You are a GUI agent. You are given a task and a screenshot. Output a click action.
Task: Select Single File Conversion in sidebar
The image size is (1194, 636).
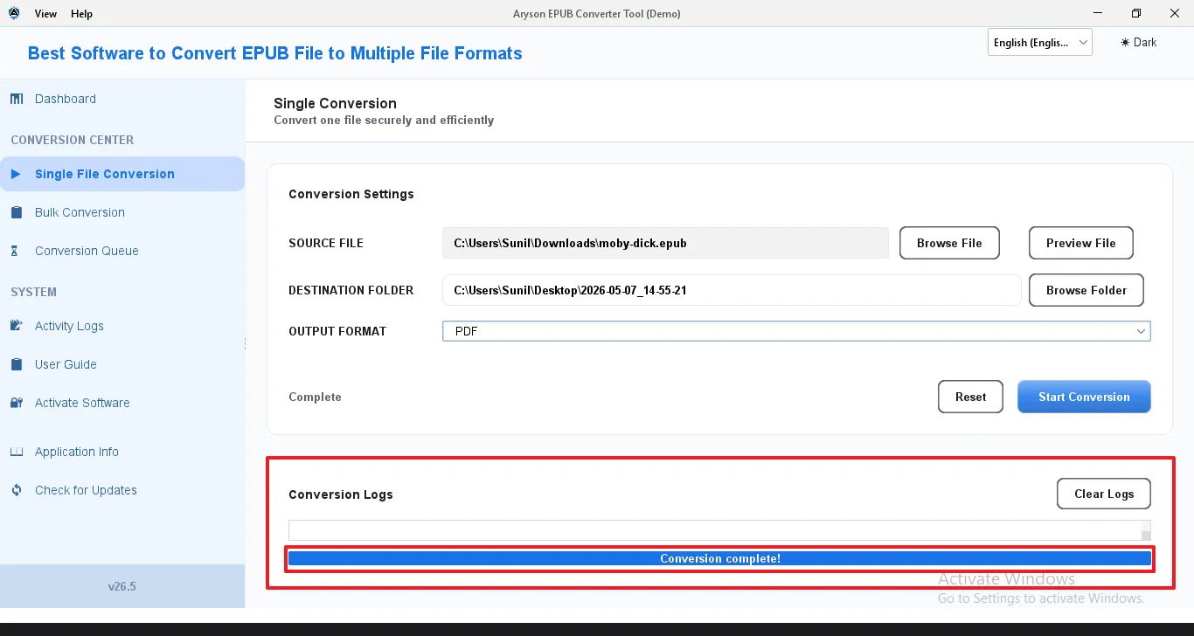tap(122, 174)
